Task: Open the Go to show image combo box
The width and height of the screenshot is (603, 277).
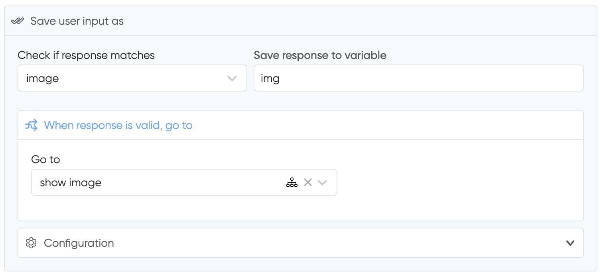Action: click(x=184, y=182)
